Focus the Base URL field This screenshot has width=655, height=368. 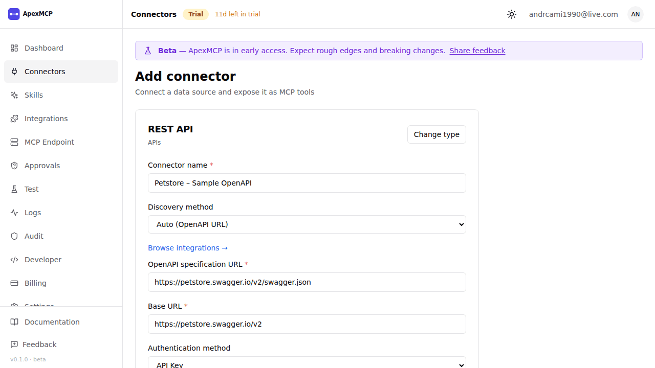[x=307, y=324]
